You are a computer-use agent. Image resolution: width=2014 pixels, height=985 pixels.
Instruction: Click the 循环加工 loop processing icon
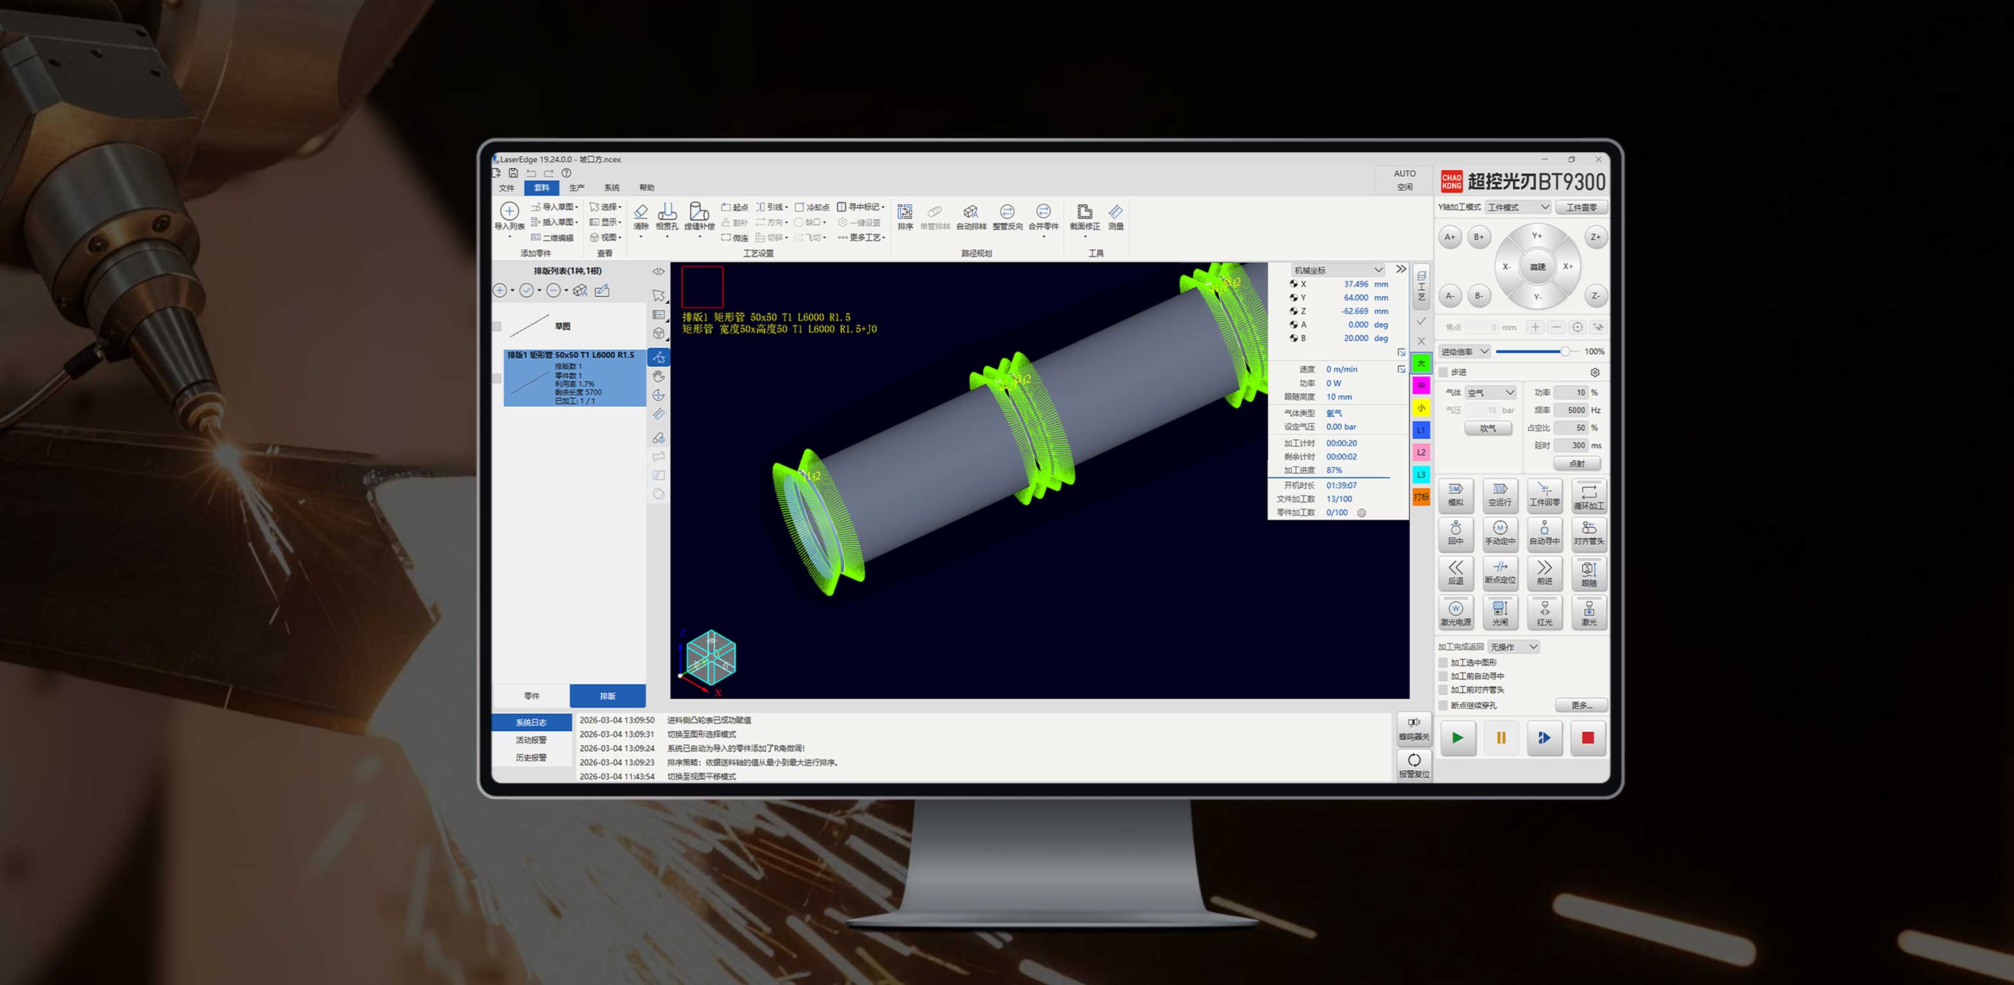(1588, 495)
